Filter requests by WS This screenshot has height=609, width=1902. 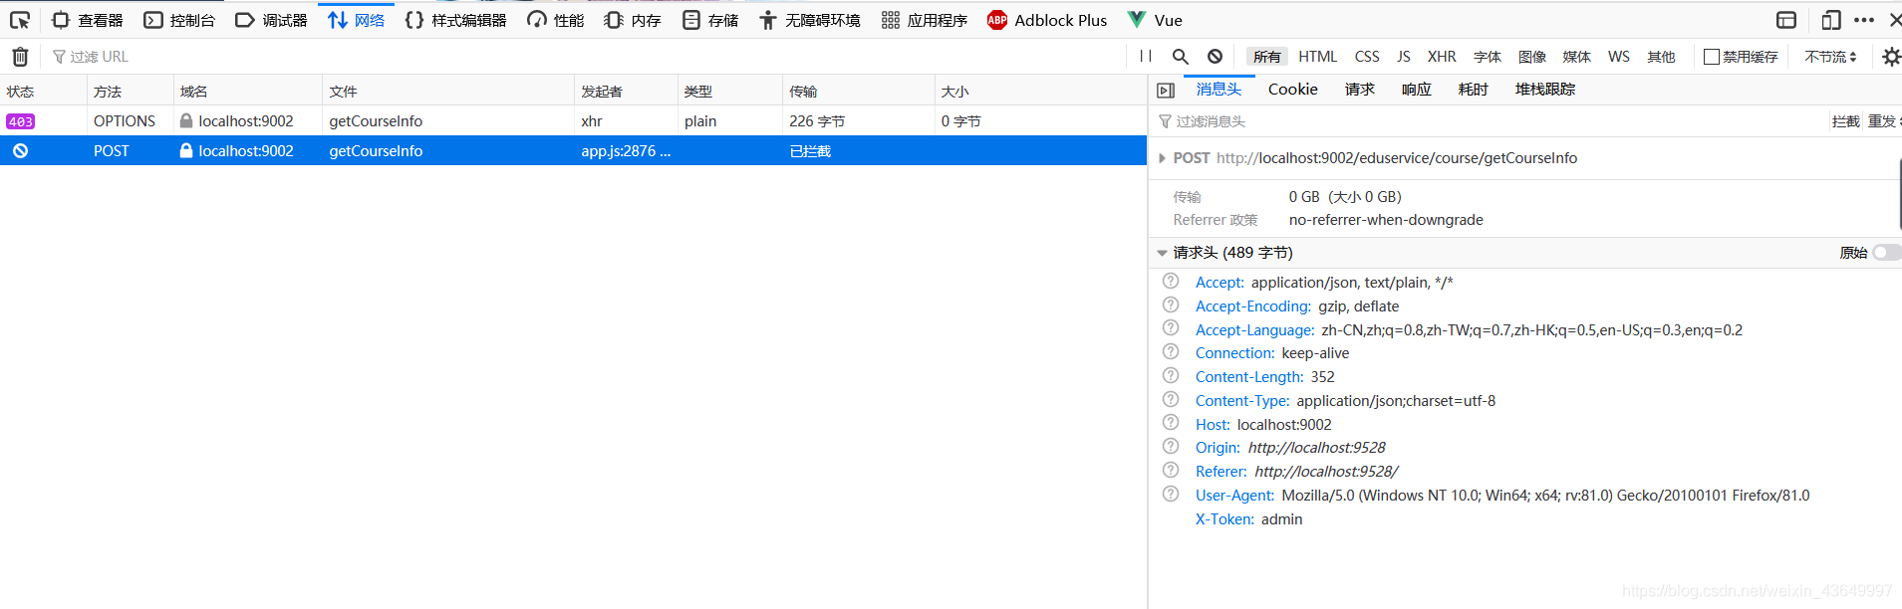tap(1619, 57)
